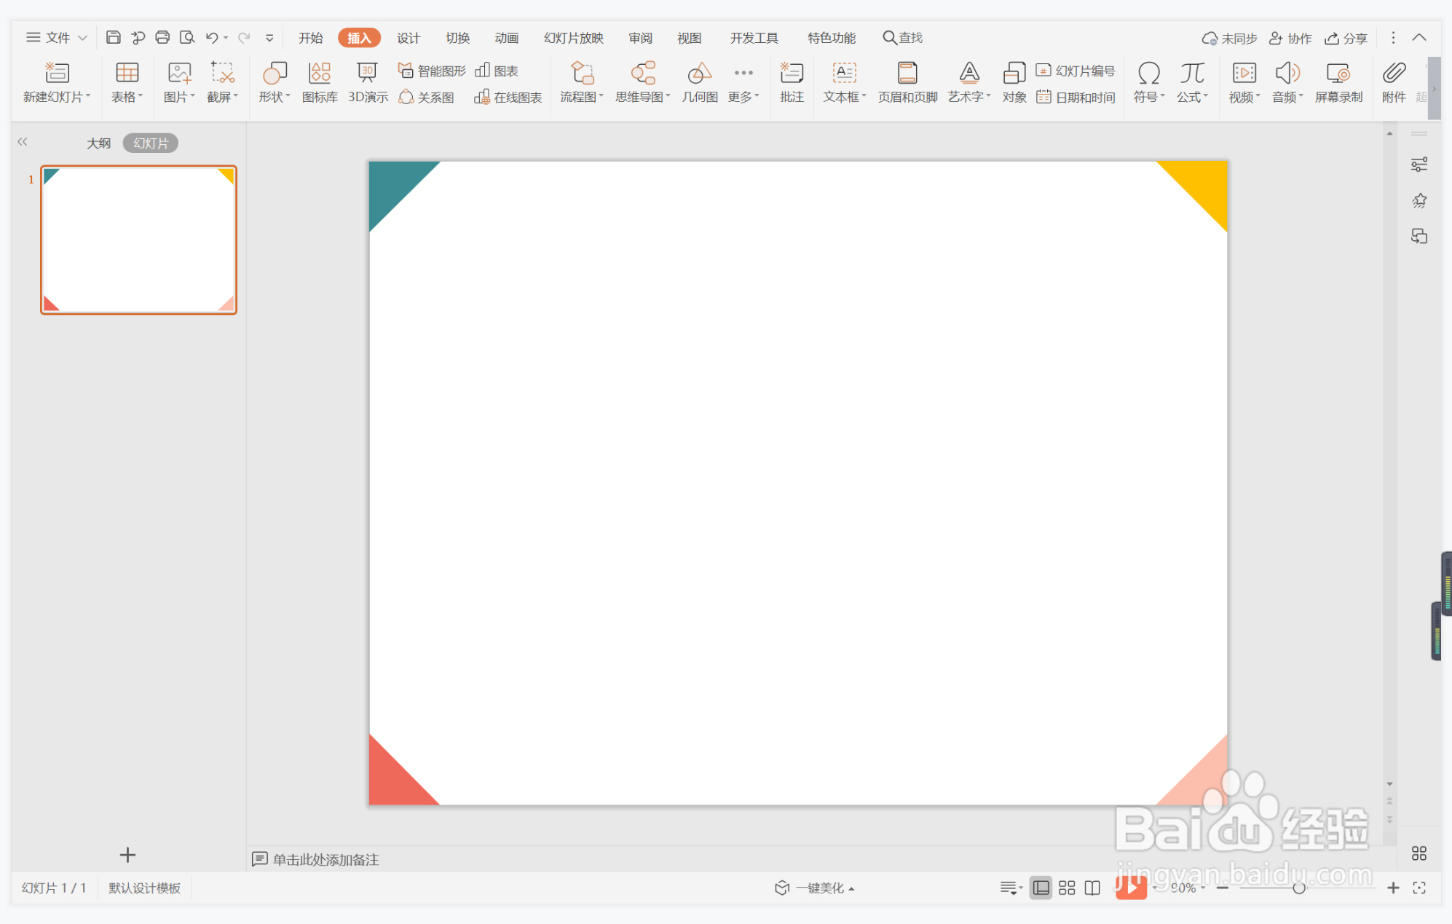The width and height of the screenshot is (1452, 924).
Task: Insert an 附件 attachment
Action: 1394,83
